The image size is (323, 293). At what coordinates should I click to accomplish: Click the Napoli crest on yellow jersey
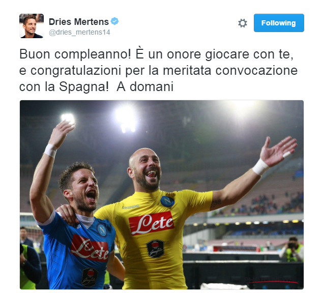pos(167,201)
